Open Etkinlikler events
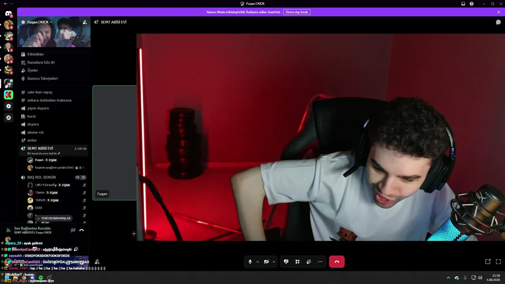This screenshot has width=505, height=284. (54, 54)
